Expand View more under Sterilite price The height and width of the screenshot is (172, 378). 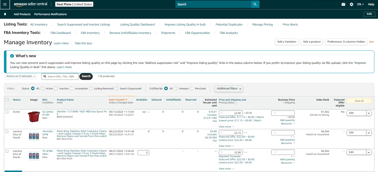[226, 127]
